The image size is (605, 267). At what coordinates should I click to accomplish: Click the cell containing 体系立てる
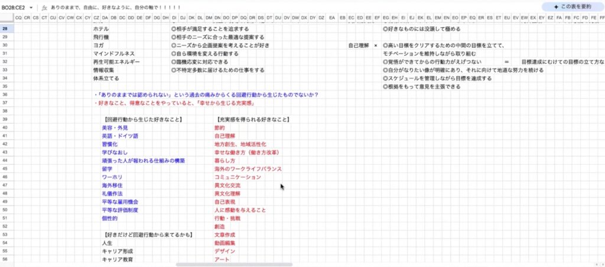point(106,79)
